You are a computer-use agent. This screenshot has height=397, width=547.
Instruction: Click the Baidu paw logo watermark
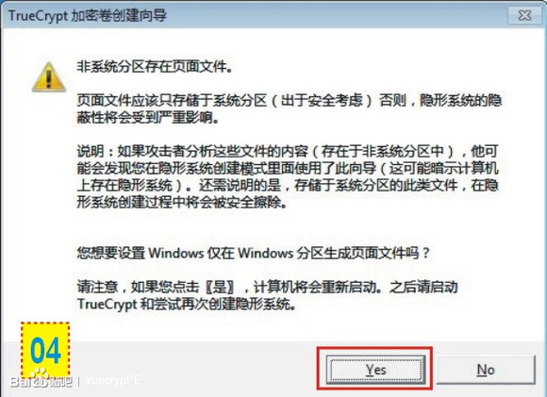tap(39, 378)
